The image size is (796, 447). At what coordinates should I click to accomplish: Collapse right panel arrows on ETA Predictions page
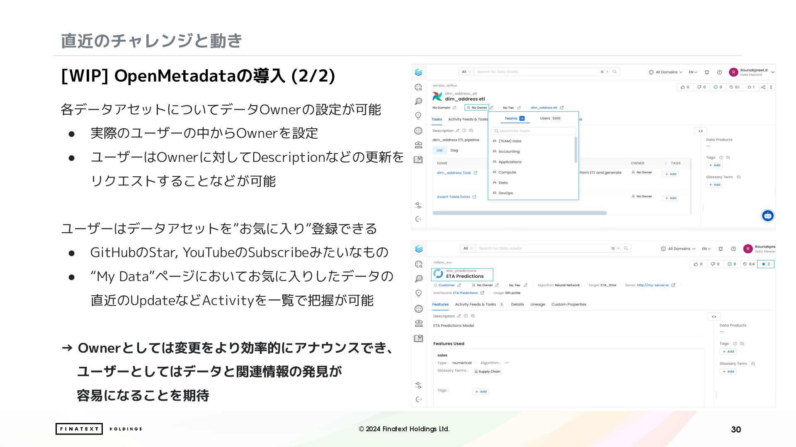[x=714, y=317]
